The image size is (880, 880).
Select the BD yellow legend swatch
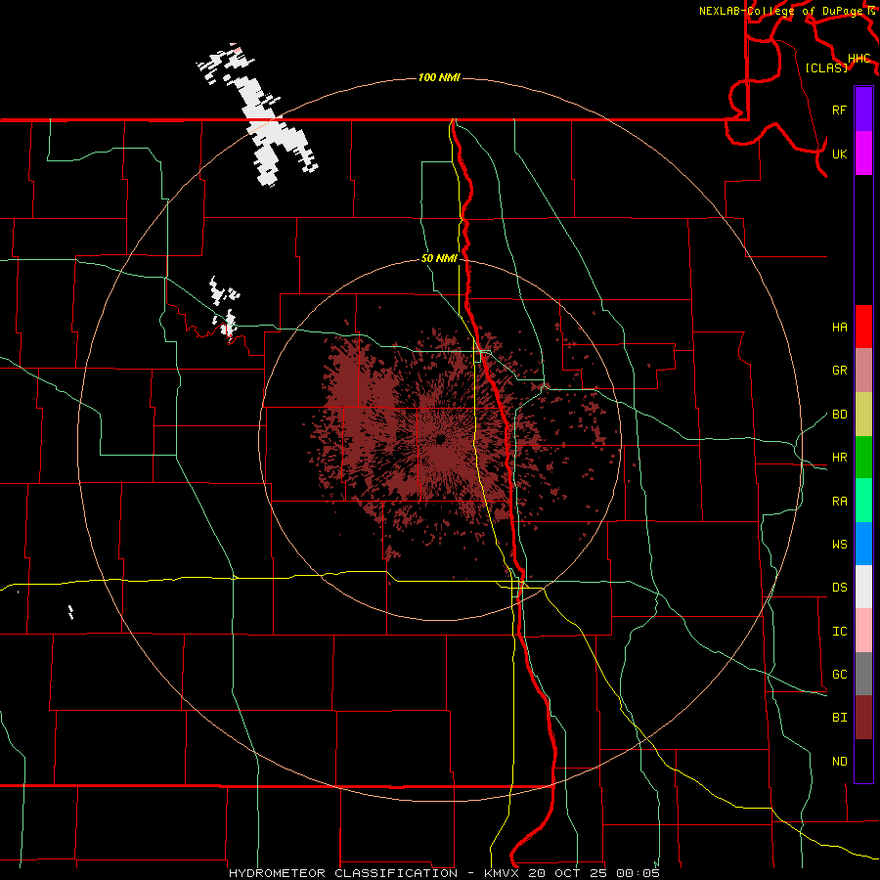863,415
